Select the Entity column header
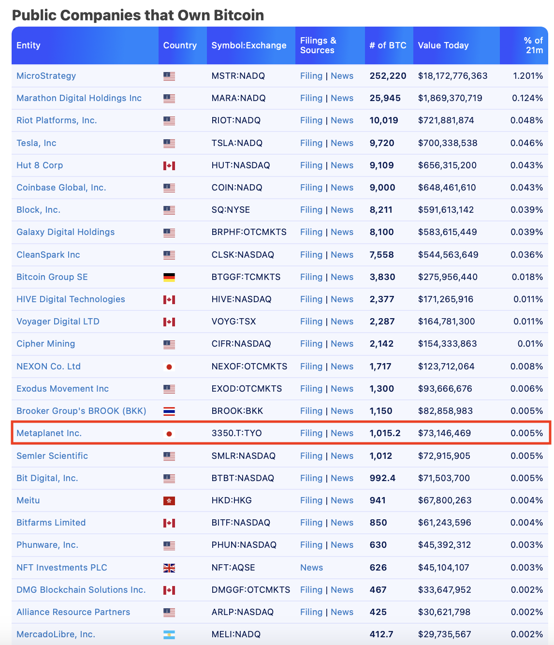This screenshot has height=645, width=554. (x=29, y=45)
